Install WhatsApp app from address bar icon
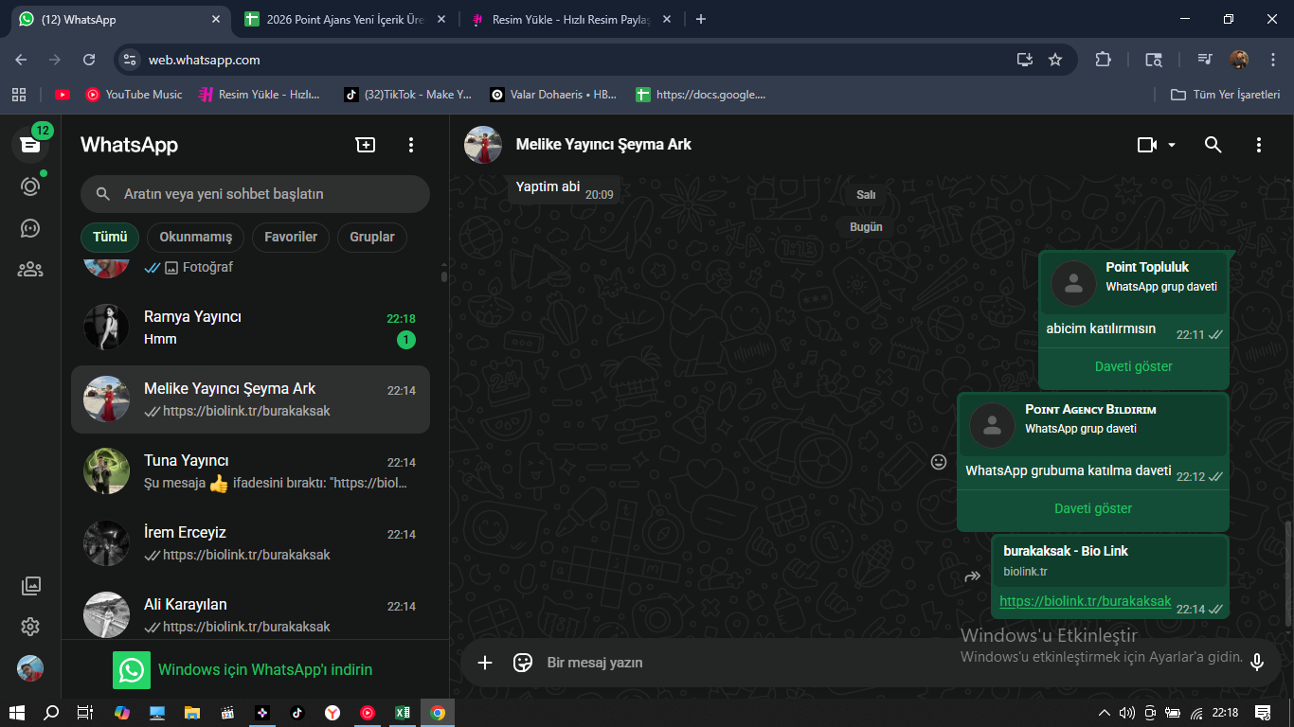Screen dimensions: 1294x727 pyautogui.click(x=1024, y=60)
